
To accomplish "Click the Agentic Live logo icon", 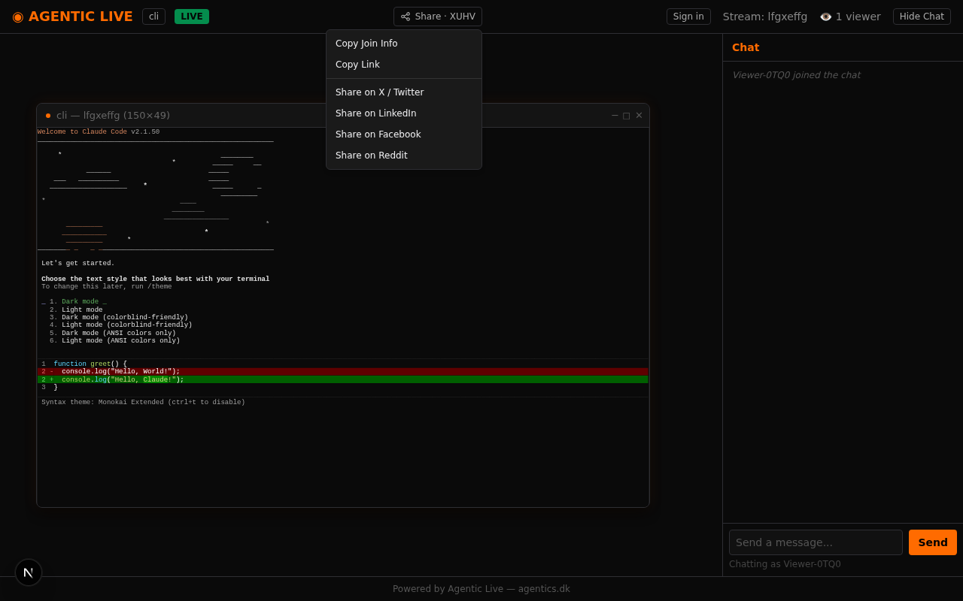I will [x=18, y=17].
